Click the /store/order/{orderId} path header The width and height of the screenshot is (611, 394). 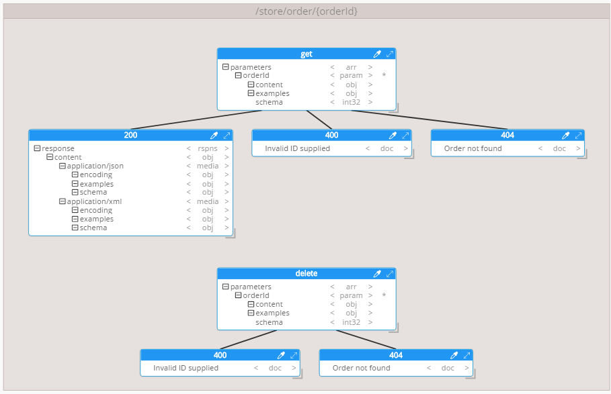click(307, 11)
